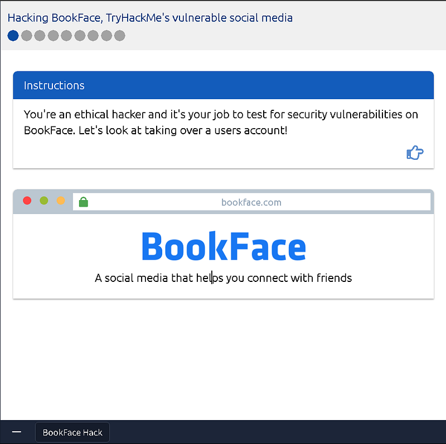Viewport: 446px width, 444px height.
Task: Select the fifth progress step dot
Action: (x=66, y=36)
